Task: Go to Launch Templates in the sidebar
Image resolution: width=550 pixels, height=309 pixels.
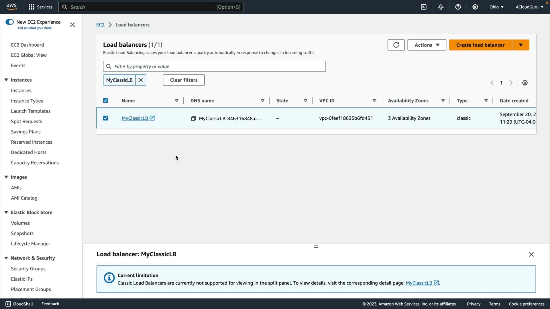Action: (x=31, y=111)
